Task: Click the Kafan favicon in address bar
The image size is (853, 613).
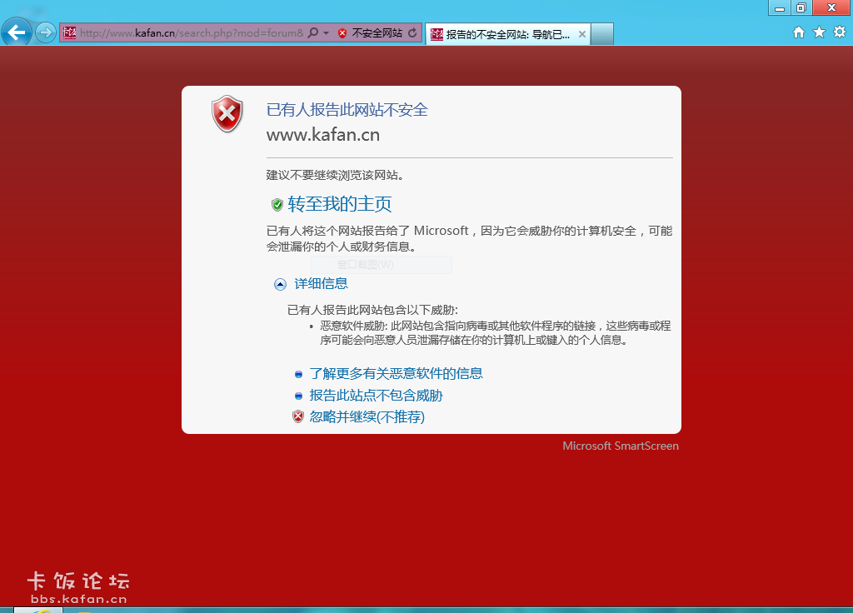Action: [x=69, y=33]
